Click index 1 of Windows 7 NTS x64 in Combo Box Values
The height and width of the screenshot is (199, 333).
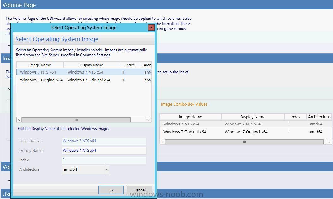[x=289, y=124]
